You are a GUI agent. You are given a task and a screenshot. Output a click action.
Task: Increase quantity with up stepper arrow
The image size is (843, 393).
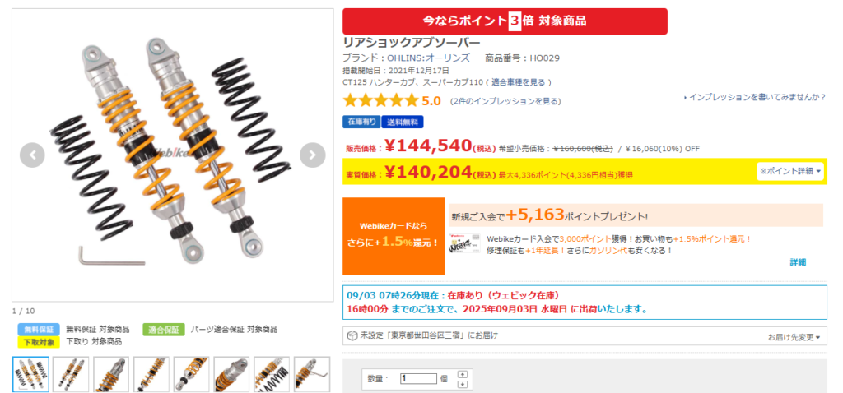tap(463, 373)
